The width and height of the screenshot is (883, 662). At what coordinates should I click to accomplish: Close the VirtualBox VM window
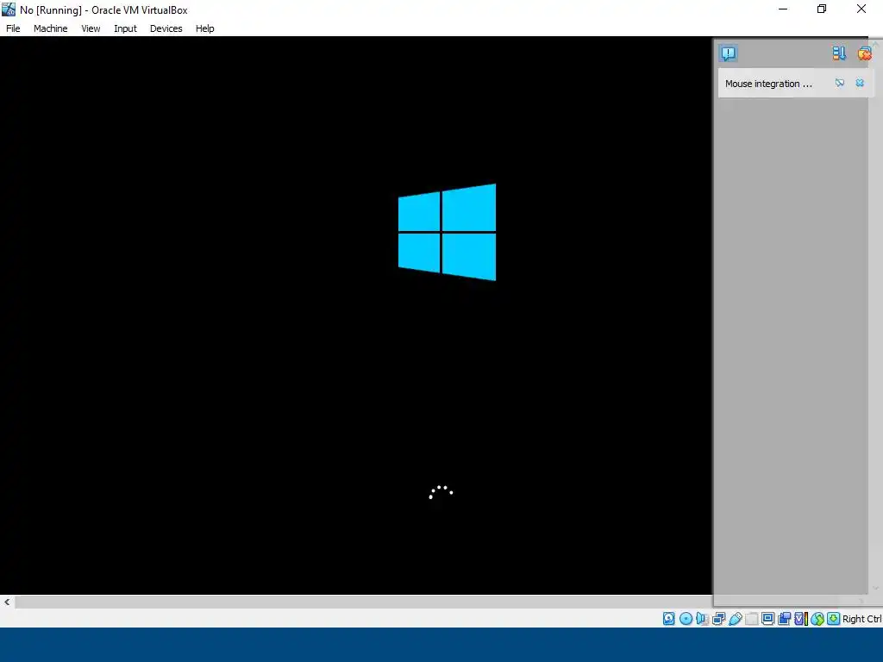click(861, 9)
